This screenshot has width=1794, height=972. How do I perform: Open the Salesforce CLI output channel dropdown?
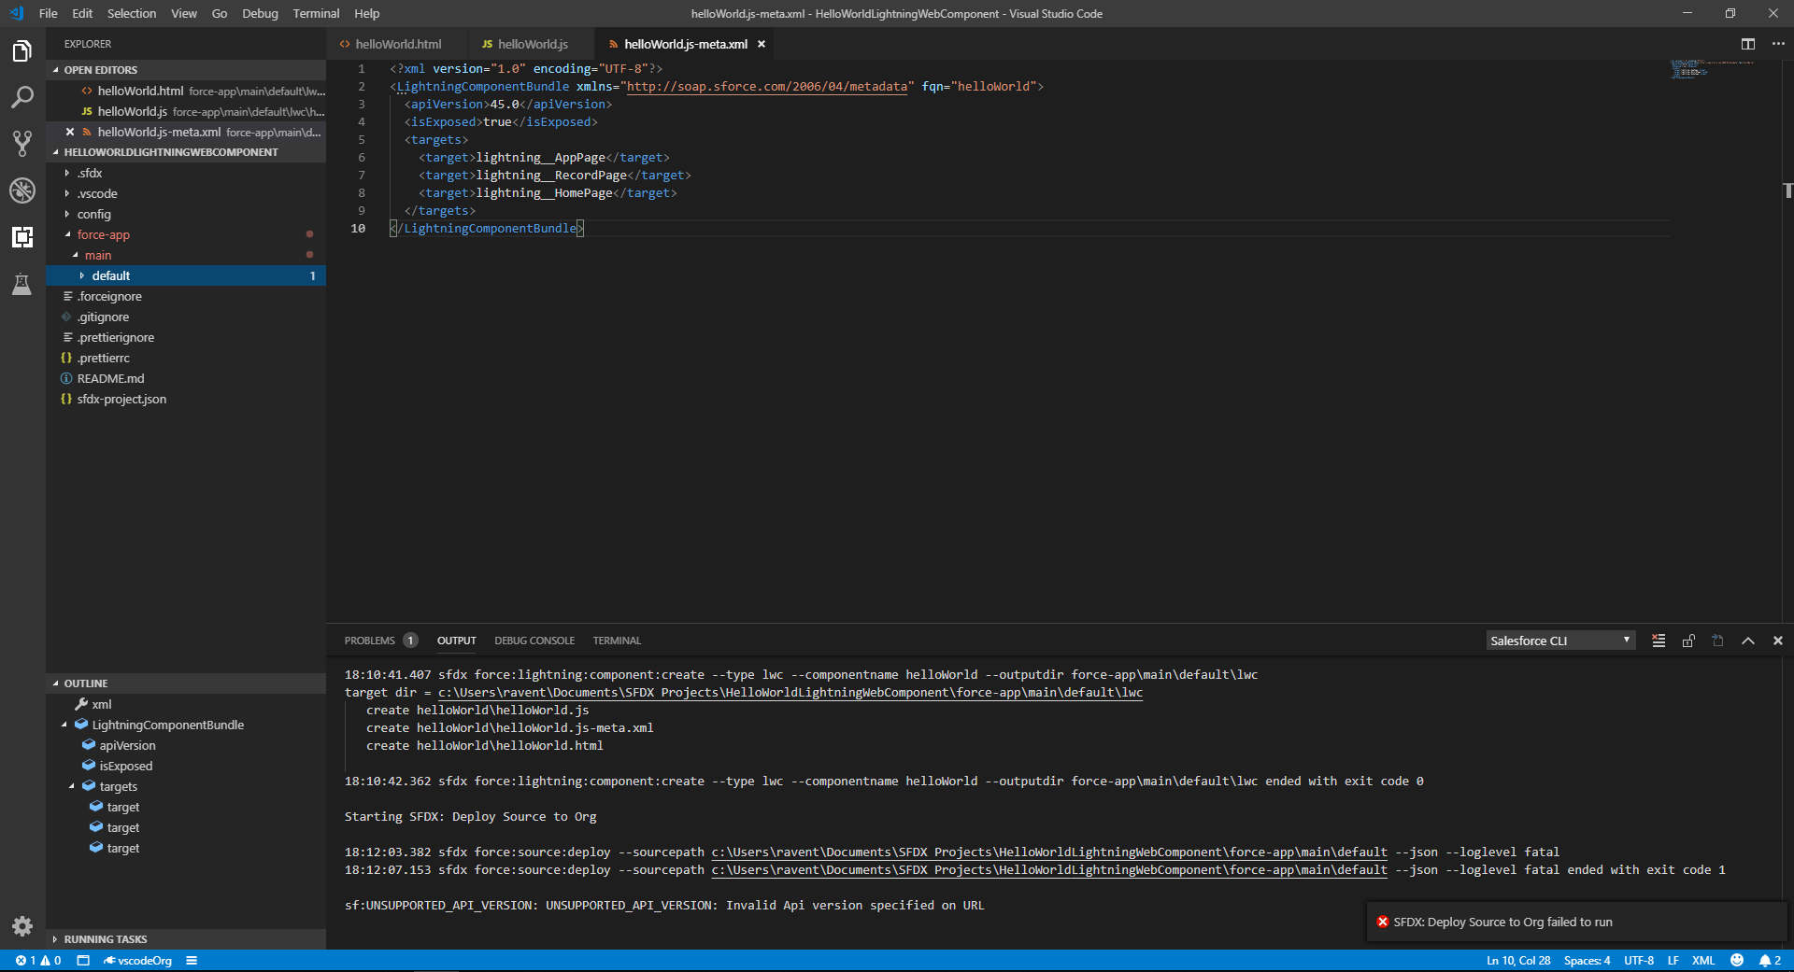[1559, 641]
